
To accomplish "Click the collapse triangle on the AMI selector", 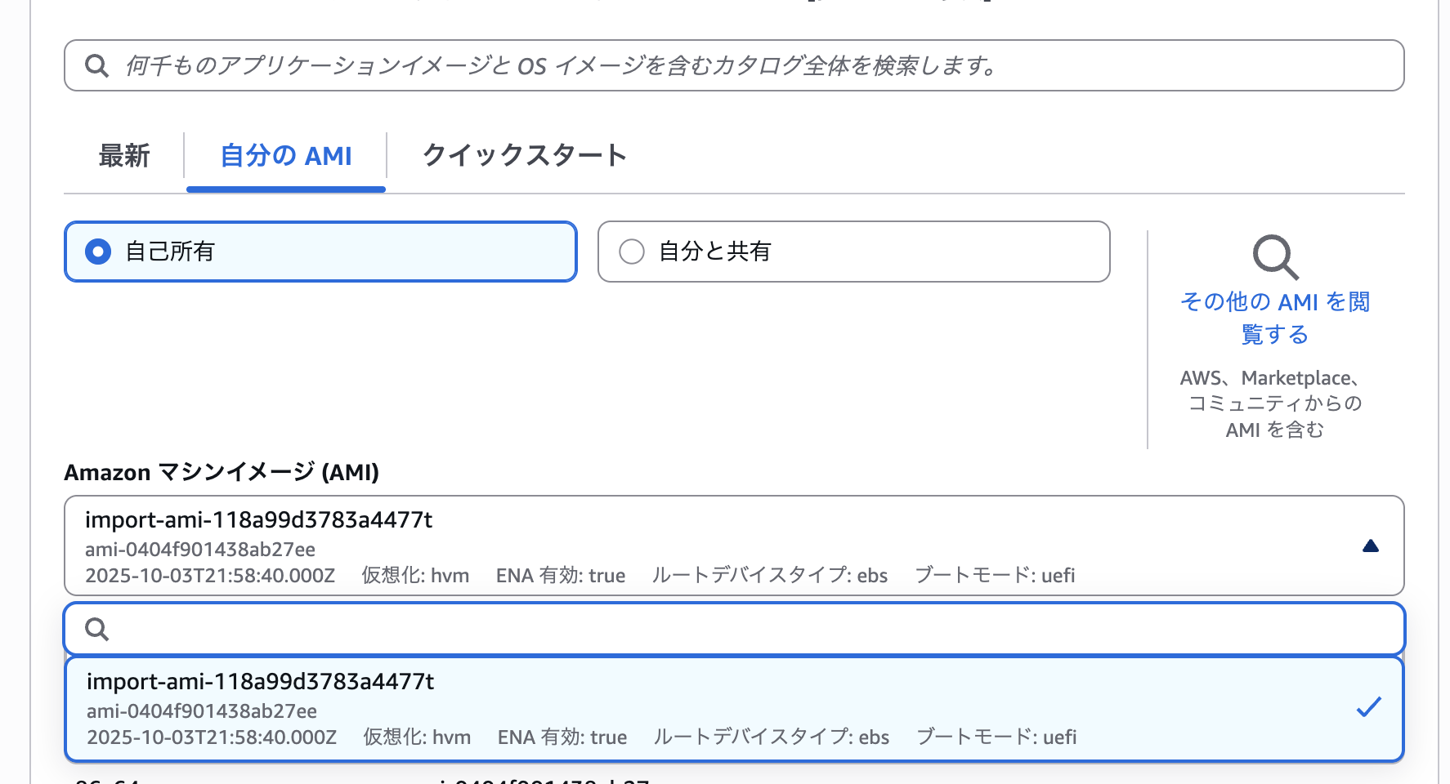I will coord(1371,546).
